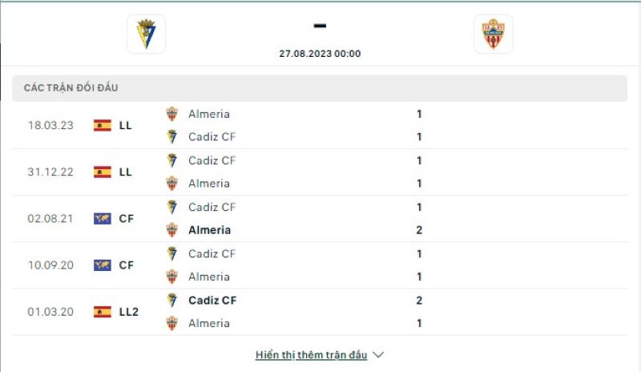Click Spain flag on 18.03.23 match
641x372 pixels.
coord(103,125)
